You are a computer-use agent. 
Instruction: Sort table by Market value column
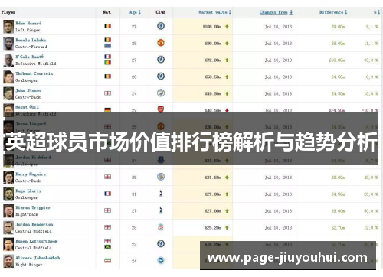click(x=215, y=12)
